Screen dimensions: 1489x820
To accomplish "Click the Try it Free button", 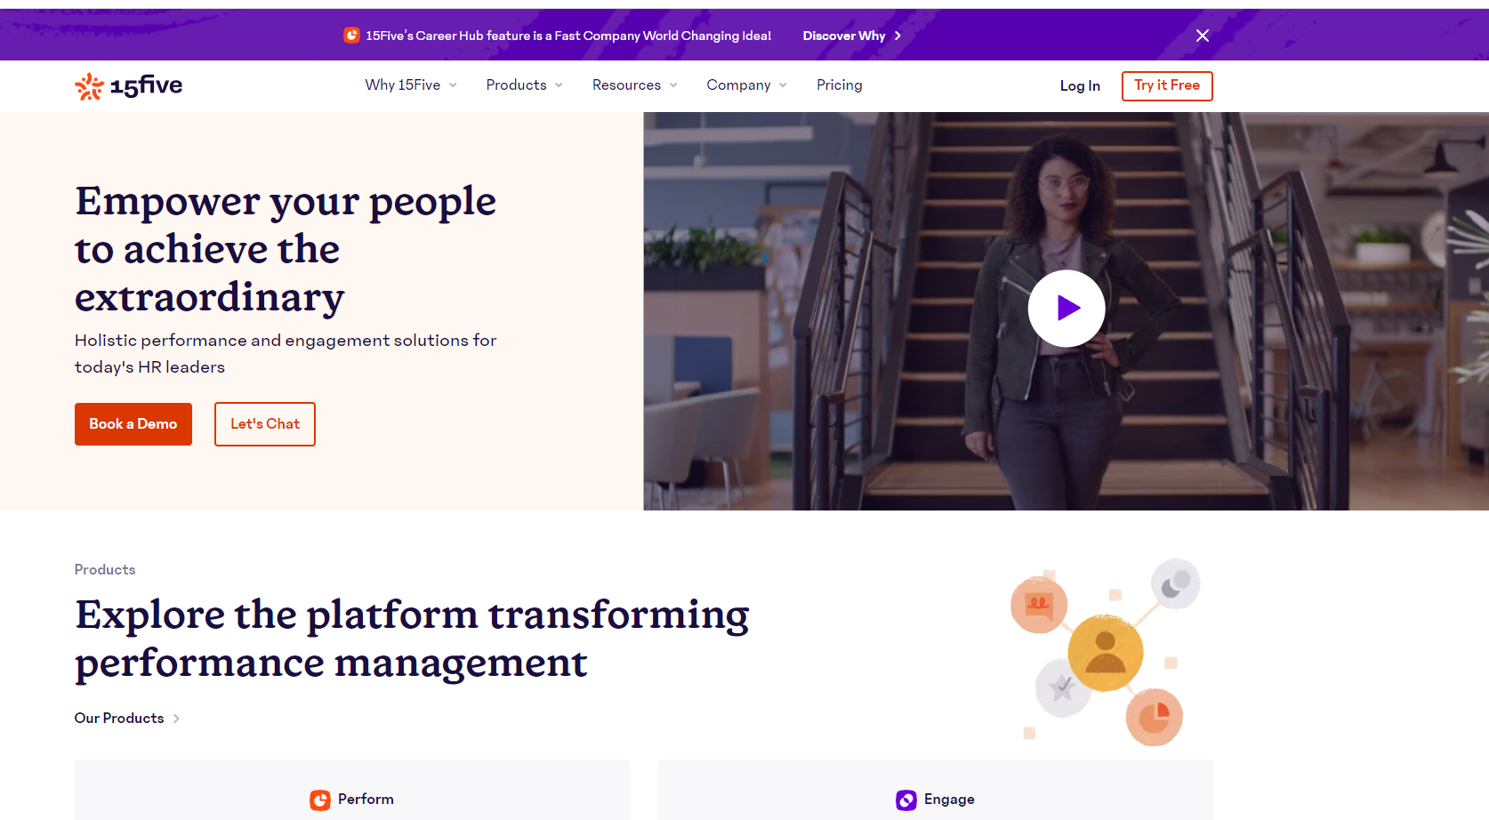I will 1167,86.
